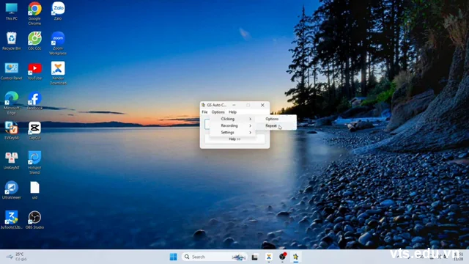Screen dimensions: 469x264
Task: Launch UltraViewer from desktop
Action: [x=12, y=191]
